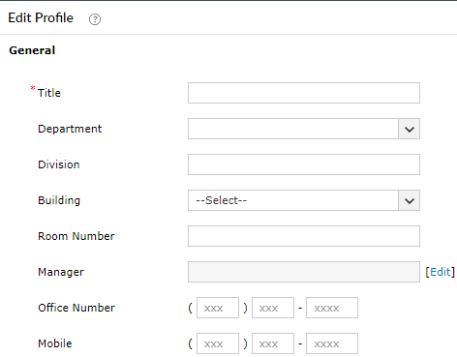
Task: Focus Mobile last xxxx box
Action: (332, 343)
